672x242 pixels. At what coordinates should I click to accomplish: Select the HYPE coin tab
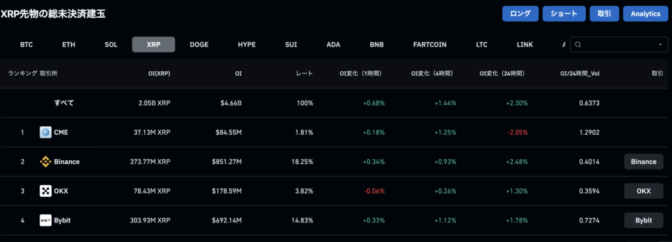[247, 44]
